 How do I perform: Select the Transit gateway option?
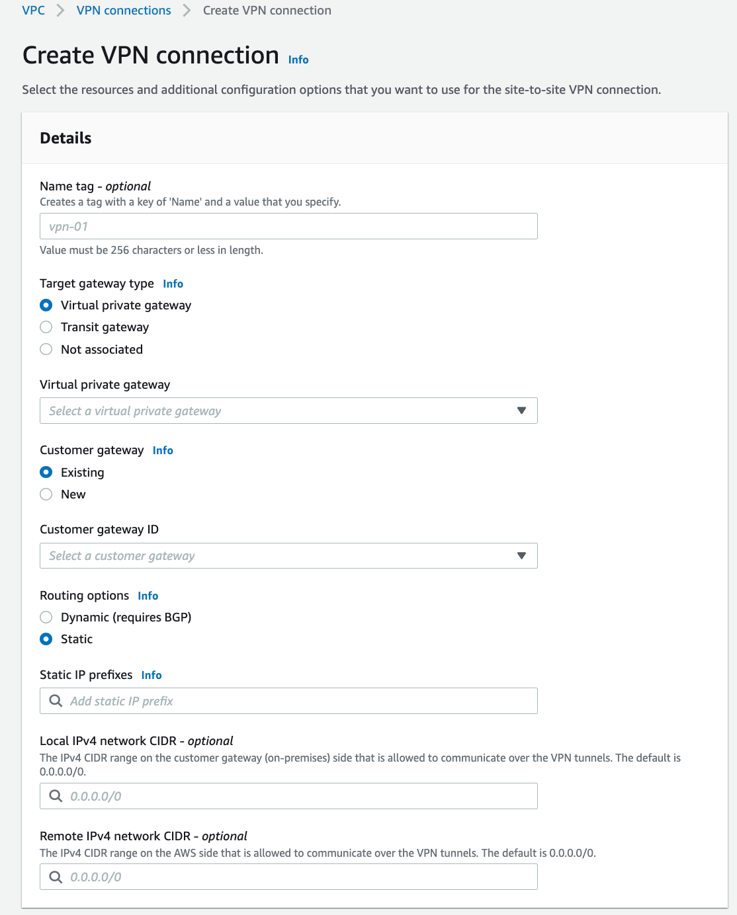pyautogui.click(x=46, y=327)
